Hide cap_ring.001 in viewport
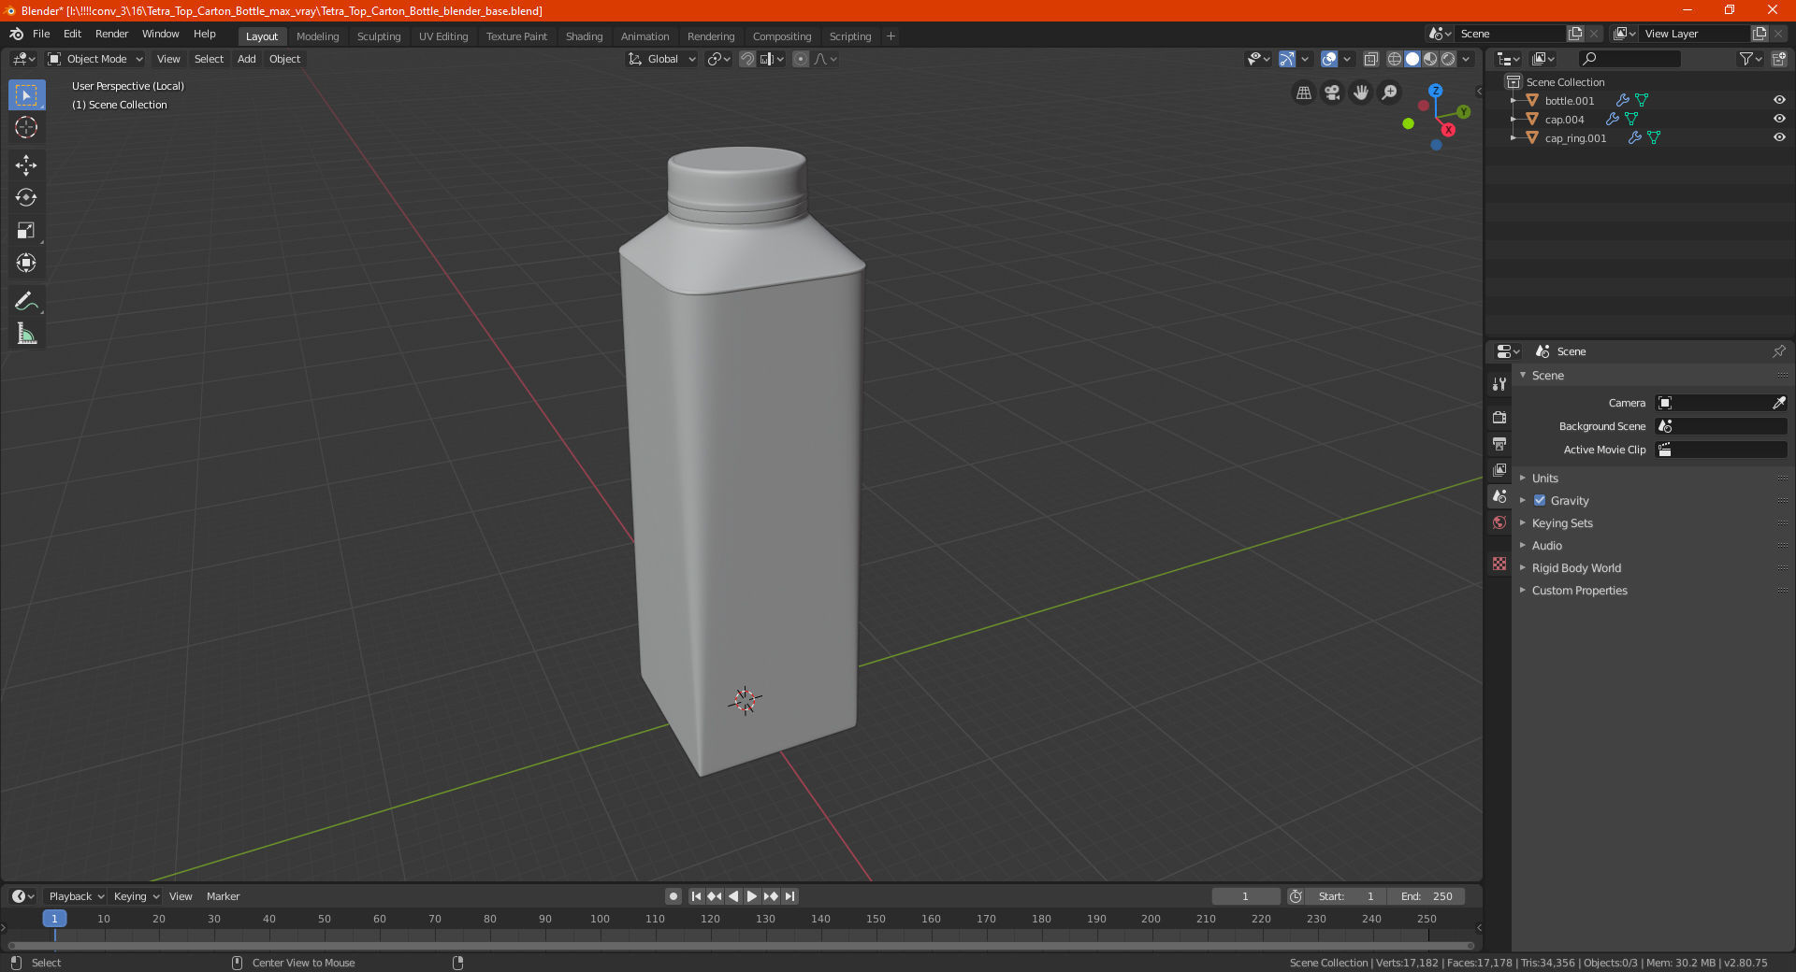1796x972 pixels. [1779, 137]
